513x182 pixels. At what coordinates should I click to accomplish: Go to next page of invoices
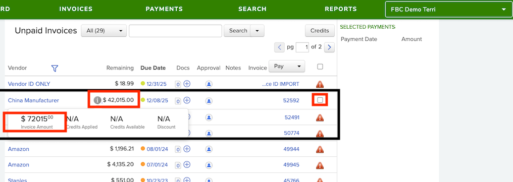(x=329, y=47)
